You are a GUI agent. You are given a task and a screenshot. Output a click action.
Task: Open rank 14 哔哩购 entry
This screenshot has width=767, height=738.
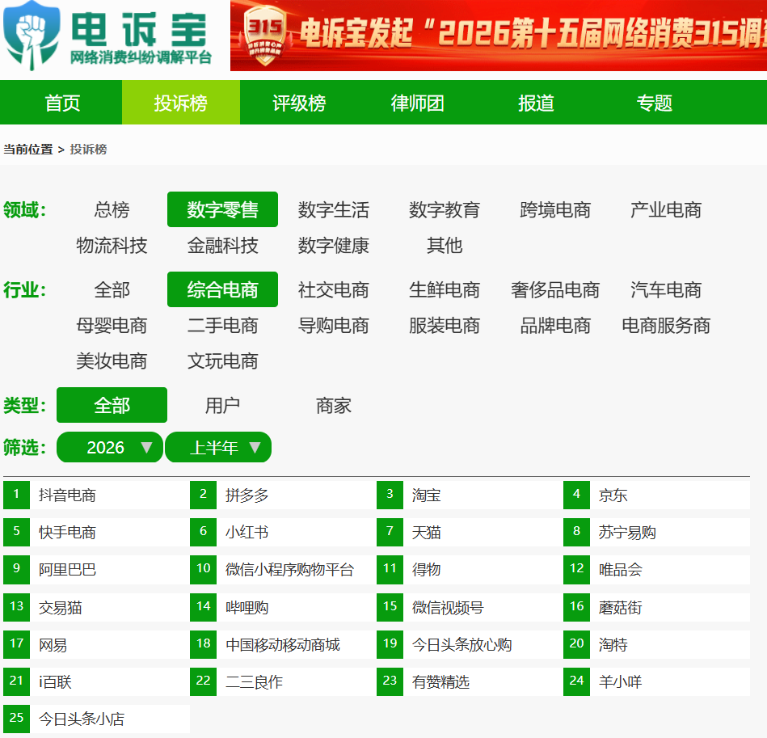pyautogui.click(x=283, y=607)
